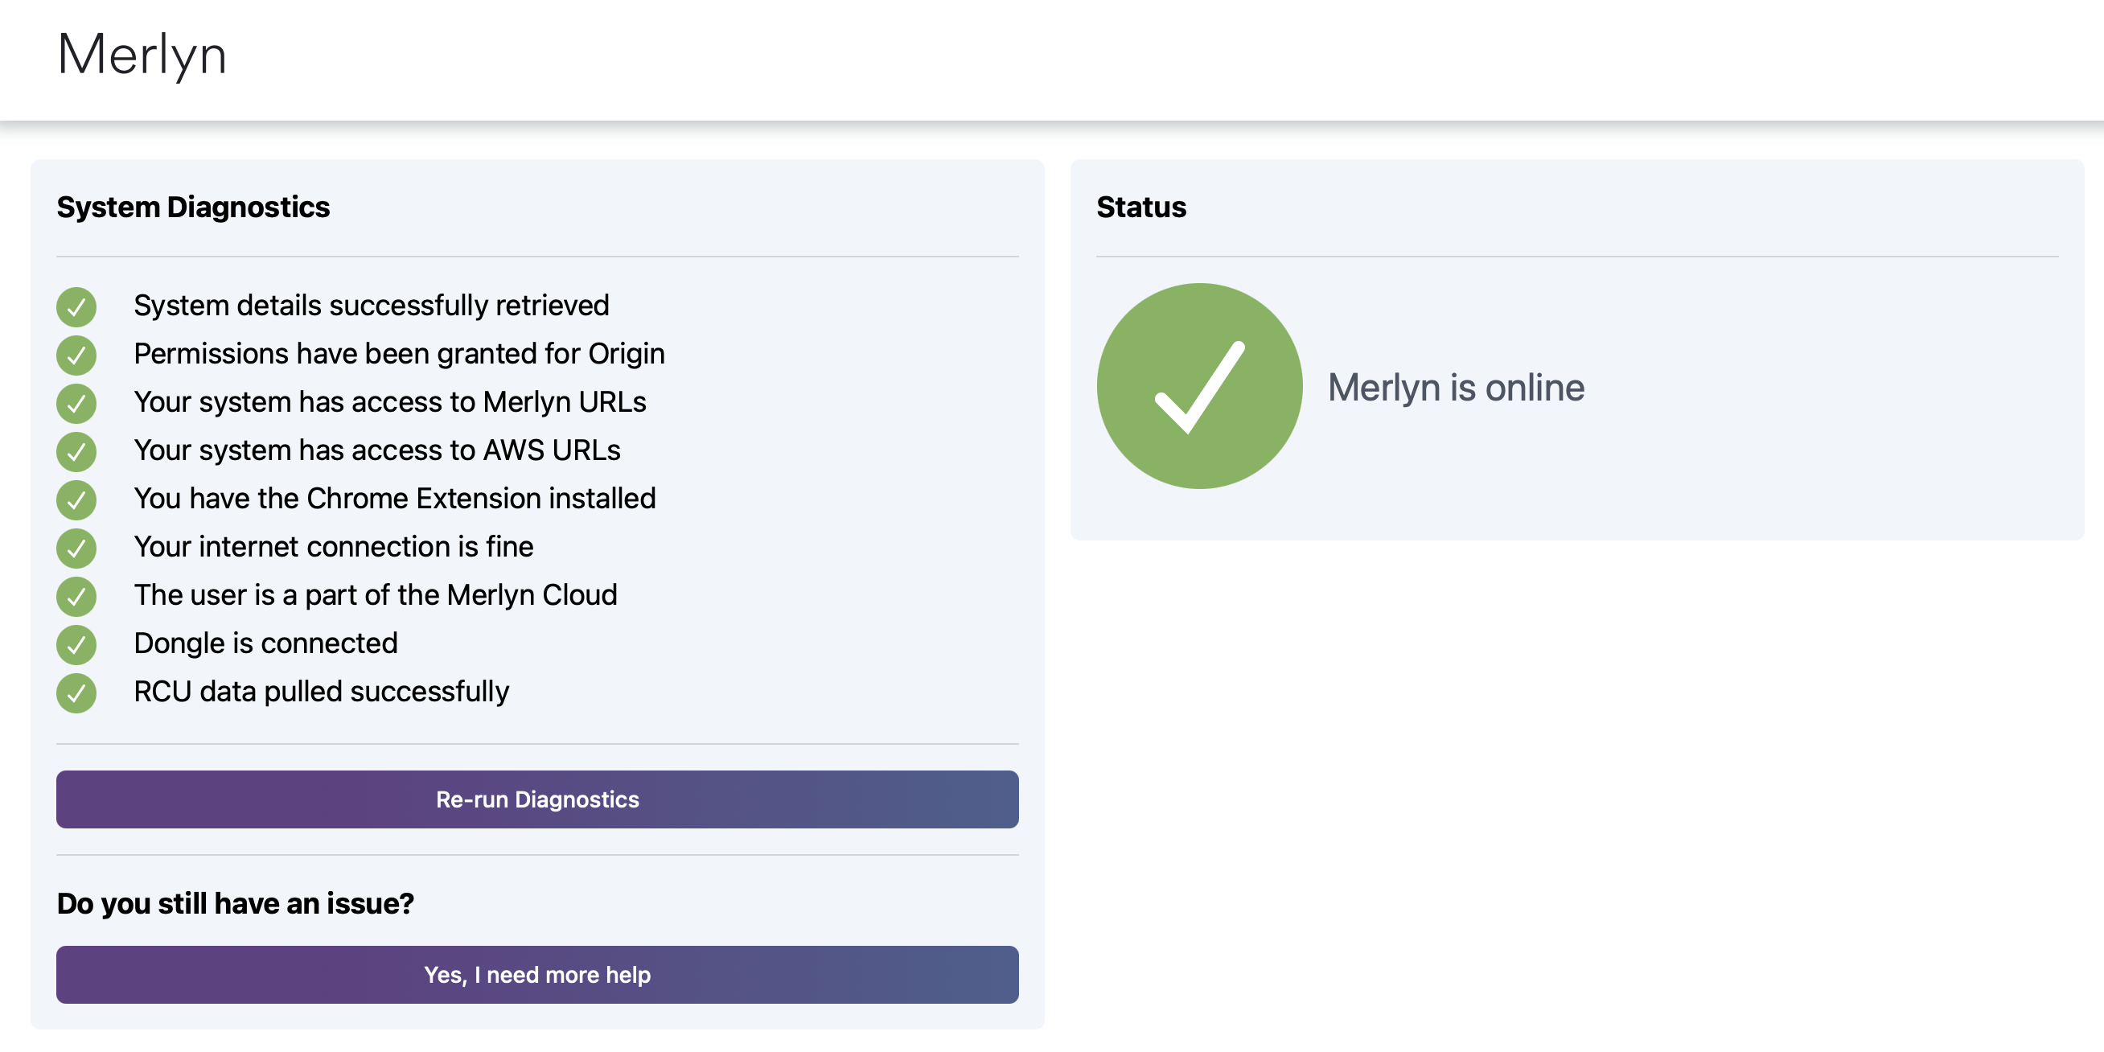Click the large green online status checkmark
Viewport: 2104px width, 1052px height.
[1199, 386]
